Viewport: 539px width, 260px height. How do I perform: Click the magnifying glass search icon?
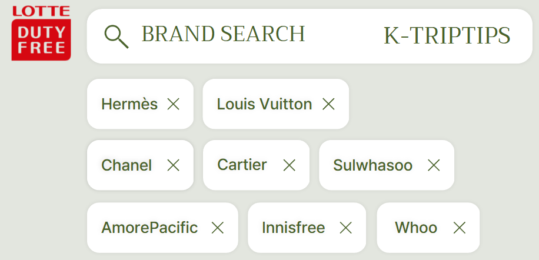pos(116,36)
